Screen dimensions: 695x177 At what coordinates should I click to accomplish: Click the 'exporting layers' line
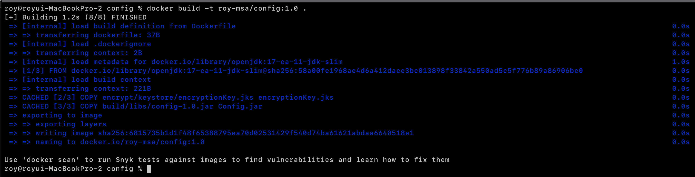pos(71,124)
